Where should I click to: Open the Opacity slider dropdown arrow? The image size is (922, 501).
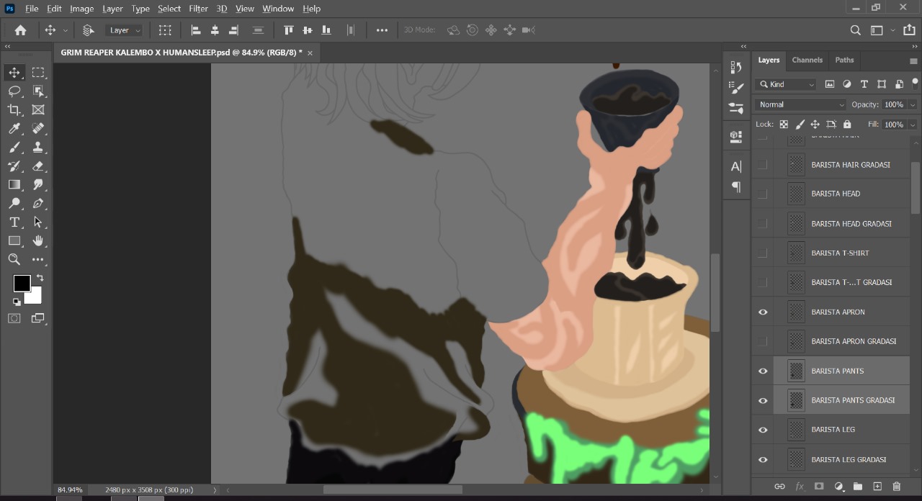(913, 104)
